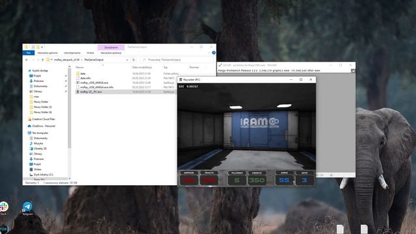This screenshot has height=234, width=416.
Task: Click the pin icon next to Pulpit
Action: tap(66, 76)
